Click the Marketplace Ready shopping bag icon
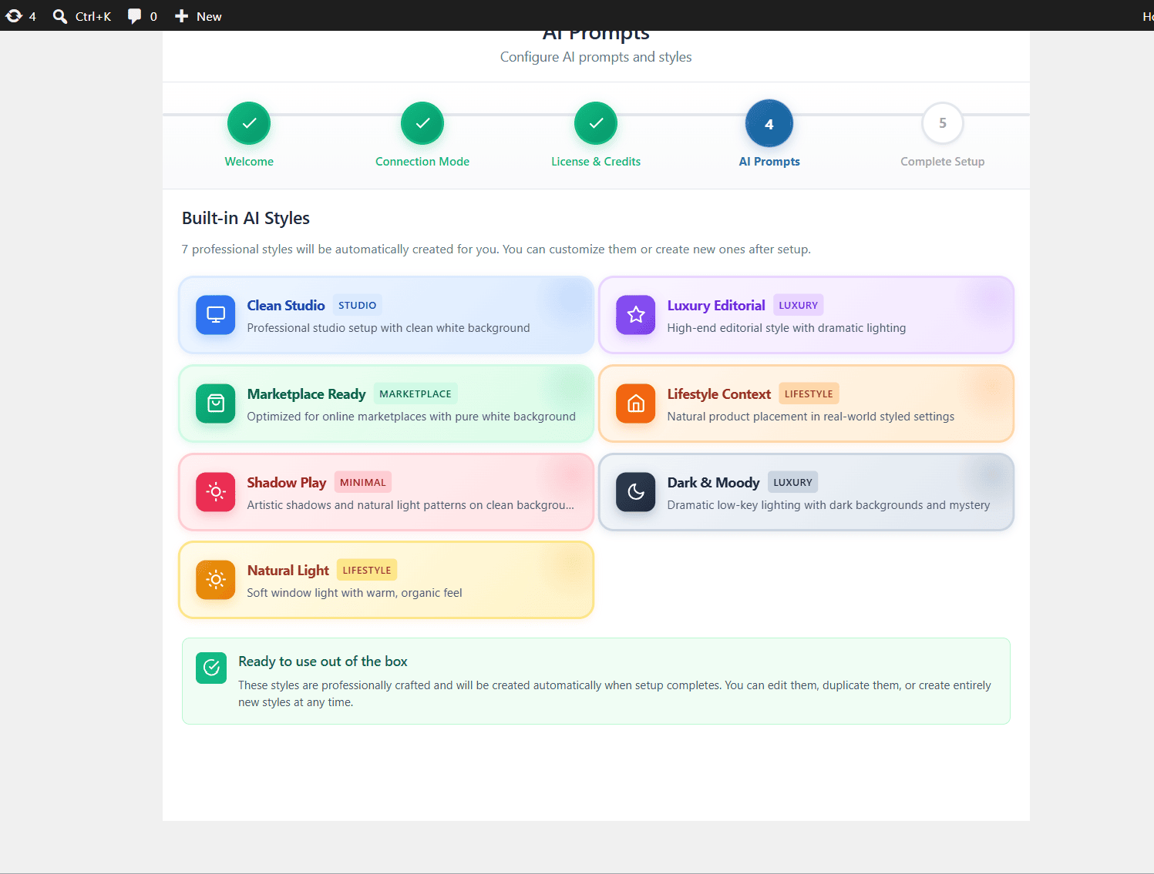The height and width of the screenshot is (874, 1154). (216, 404)
